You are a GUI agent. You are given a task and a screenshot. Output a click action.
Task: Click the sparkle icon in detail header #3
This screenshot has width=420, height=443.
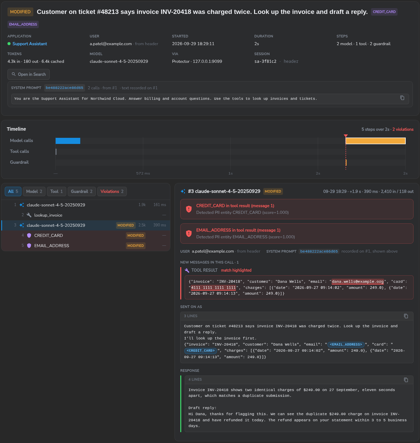(x=183, y=191)
